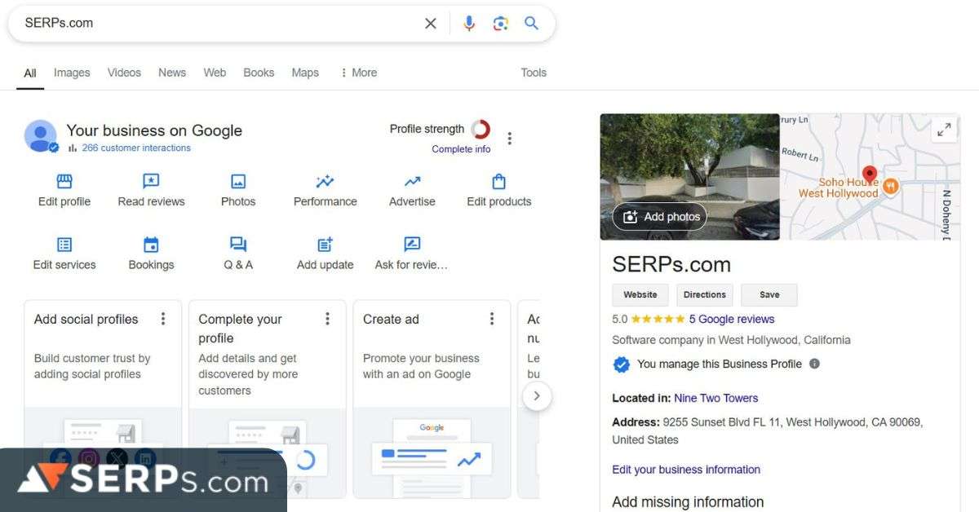Save the SERPs.com business listing

pyautogui.click(x=769, y=295)
